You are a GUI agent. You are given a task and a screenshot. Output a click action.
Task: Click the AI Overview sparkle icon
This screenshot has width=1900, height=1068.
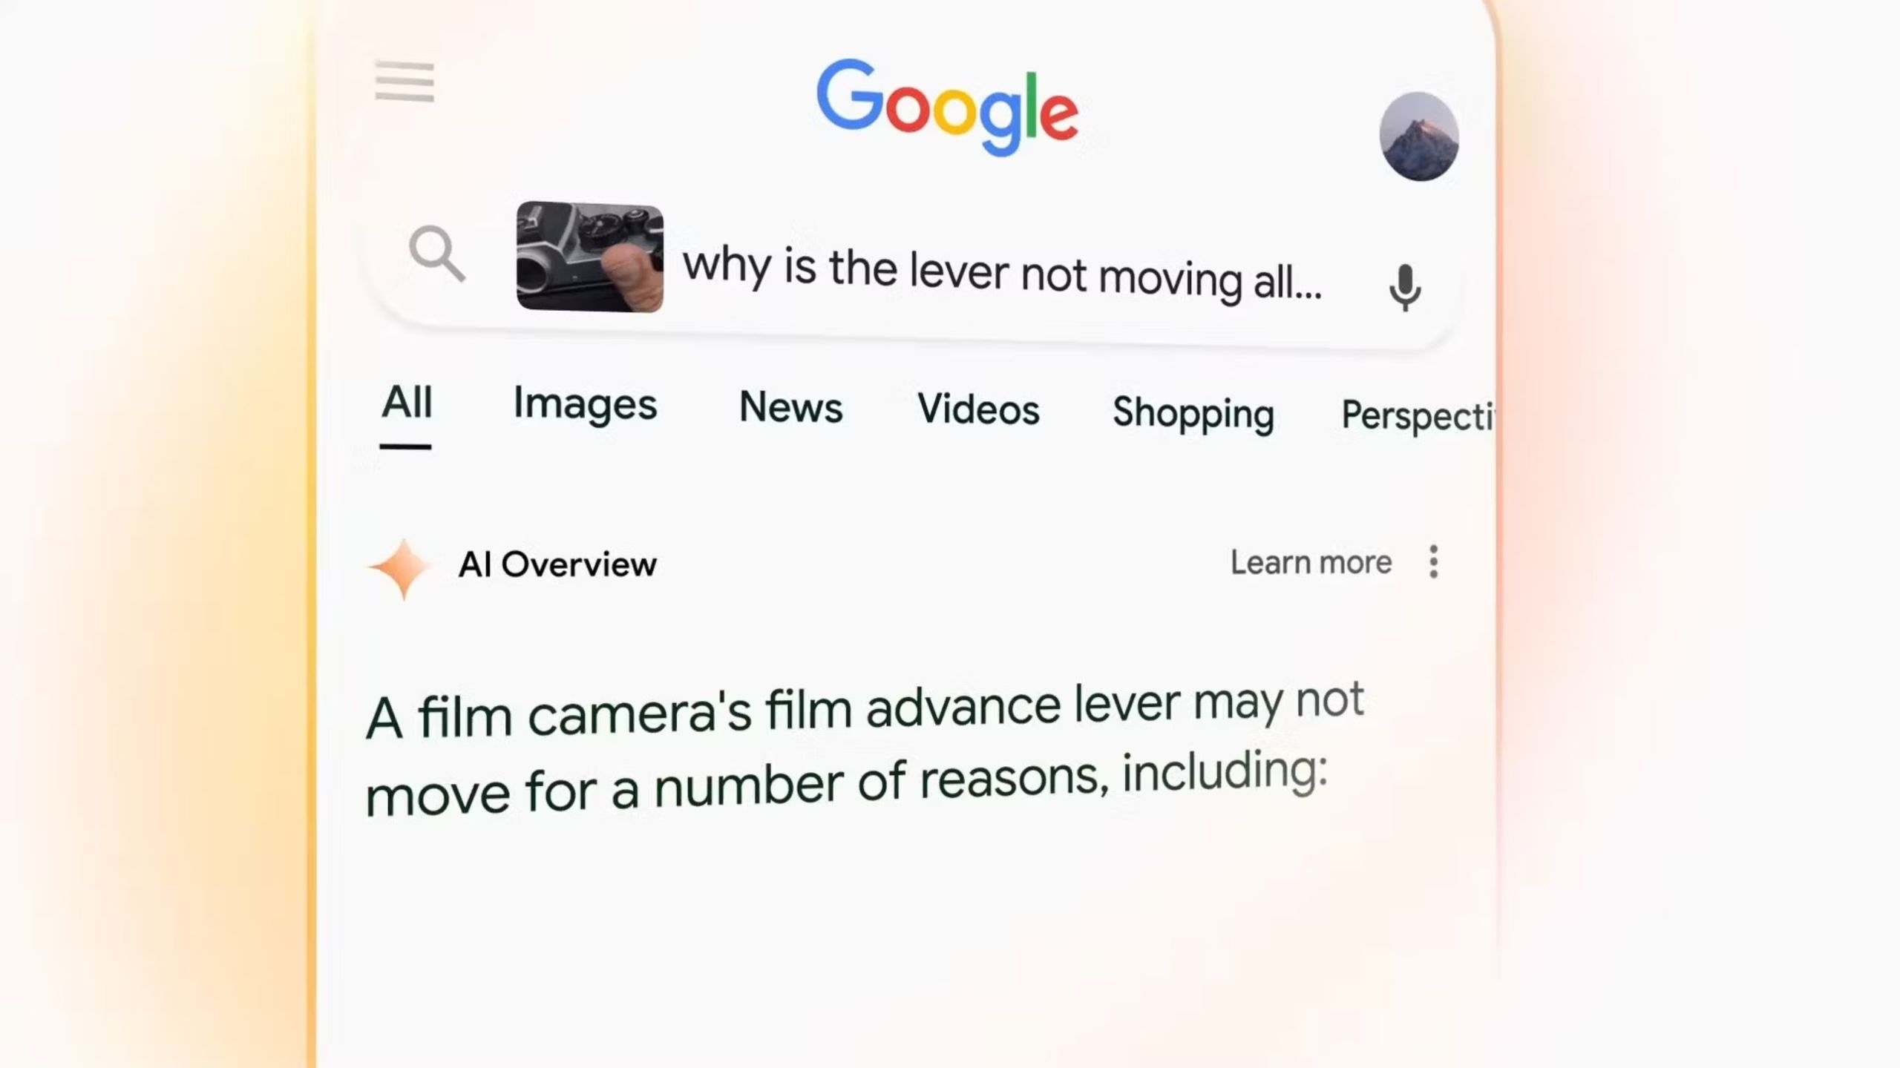pos(402,568)
